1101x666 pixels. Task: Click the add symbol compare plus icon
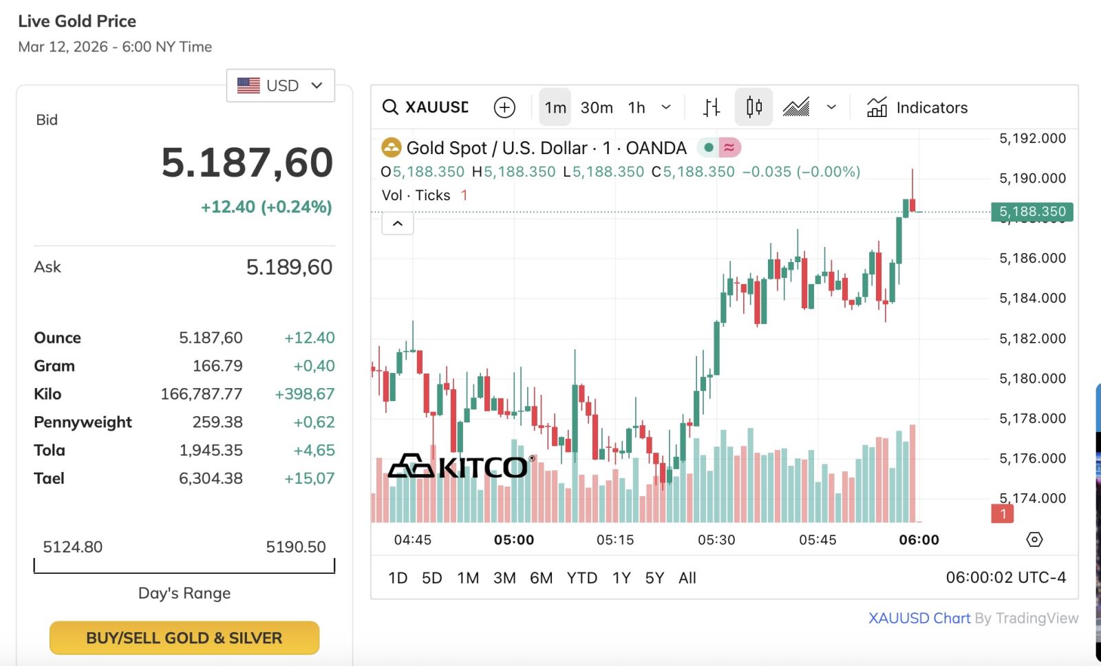tap(504, 107)
